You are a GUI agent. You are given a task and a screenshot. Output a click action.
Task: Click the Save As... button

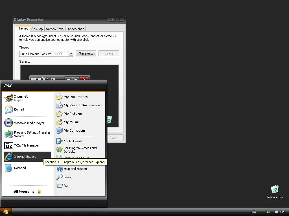[86, 53]
